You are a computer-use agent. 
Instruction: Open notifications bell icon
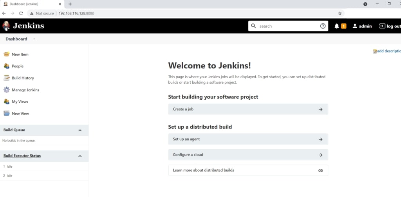(x=337, y=26)
